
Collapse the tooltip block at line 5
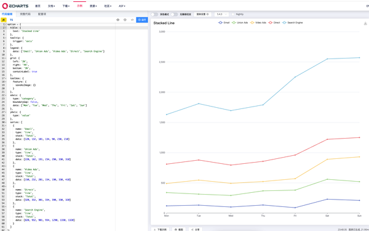coord(6,38)
